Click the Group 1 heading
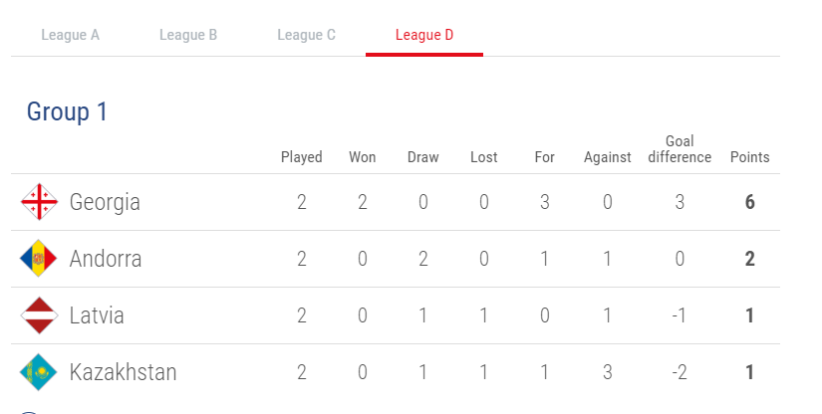 tap(67, 112)
